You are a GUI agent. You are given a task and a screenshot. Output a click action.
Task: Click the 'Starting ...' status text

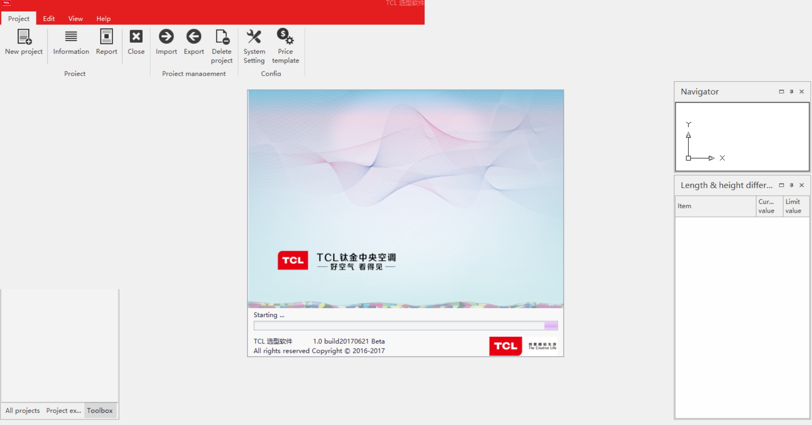pyautogui.click(x=269, y=315)
